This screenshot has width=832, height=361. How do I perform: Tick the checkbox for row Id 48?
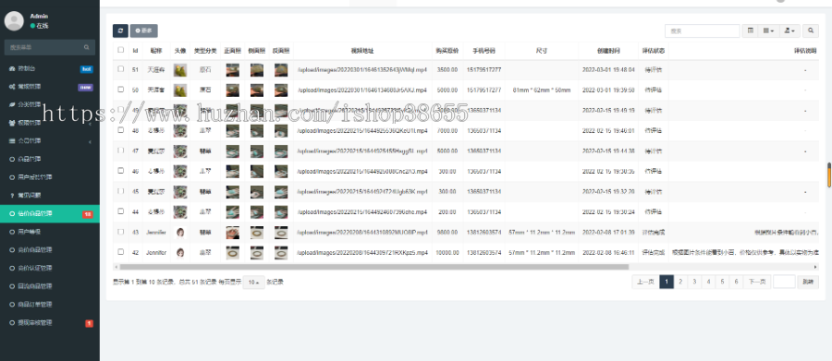(120, 130)
